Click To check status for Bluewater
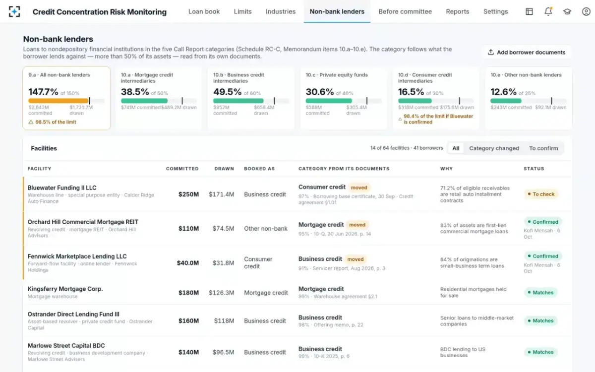595x372 pixels. 541,194
